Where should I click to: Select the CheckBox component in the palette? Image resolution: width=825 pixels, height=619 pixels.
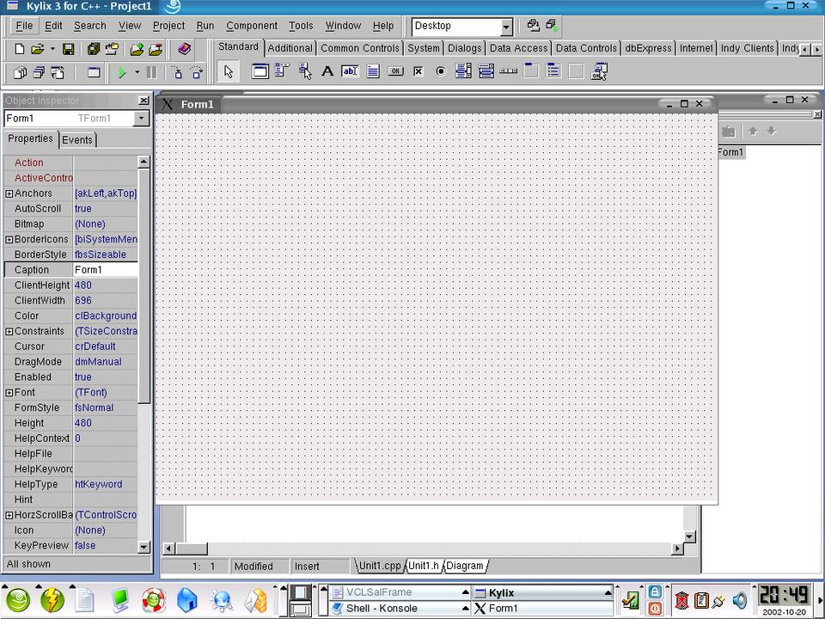[419, 71]
